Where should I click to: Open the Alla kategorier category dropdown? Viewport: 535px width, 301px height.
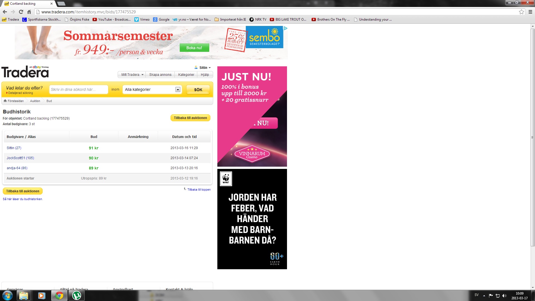[x=152, y=89]
